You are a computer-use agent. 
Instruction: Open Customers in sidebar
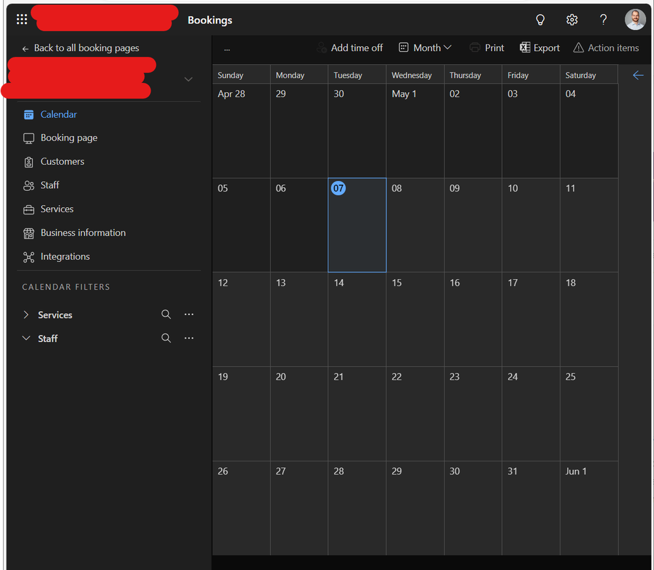click(x=62, y=161)
